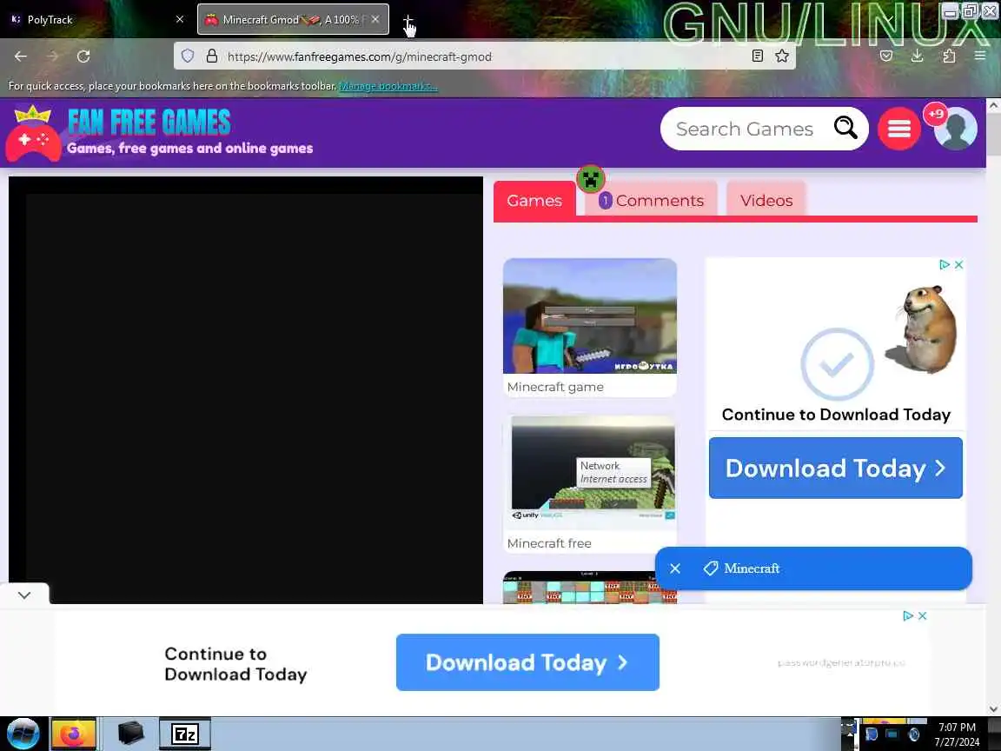Viewport: 1001px width, 751px height.
Task: Open a new browser tab
Action: coord(408,21)
